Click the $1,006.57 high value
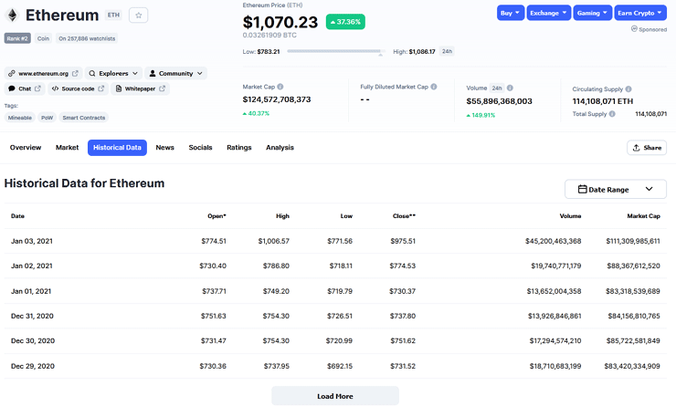The image size is (676, 406). pyautogui.click(x=274, y=241)
